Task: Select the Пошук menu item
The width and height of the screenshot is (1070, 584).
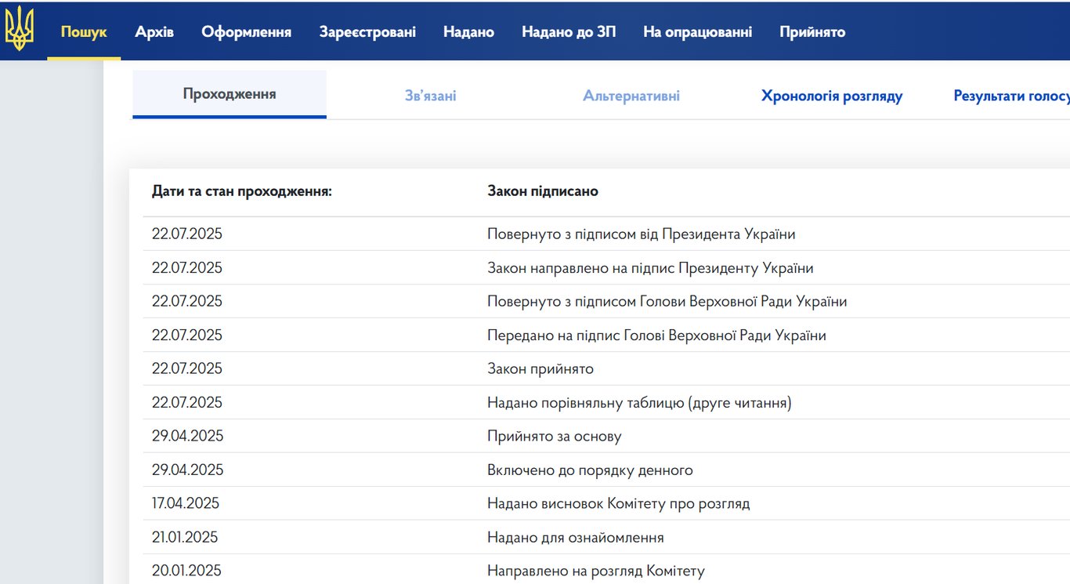Action: pyautogui.click(x=82, y=32)
